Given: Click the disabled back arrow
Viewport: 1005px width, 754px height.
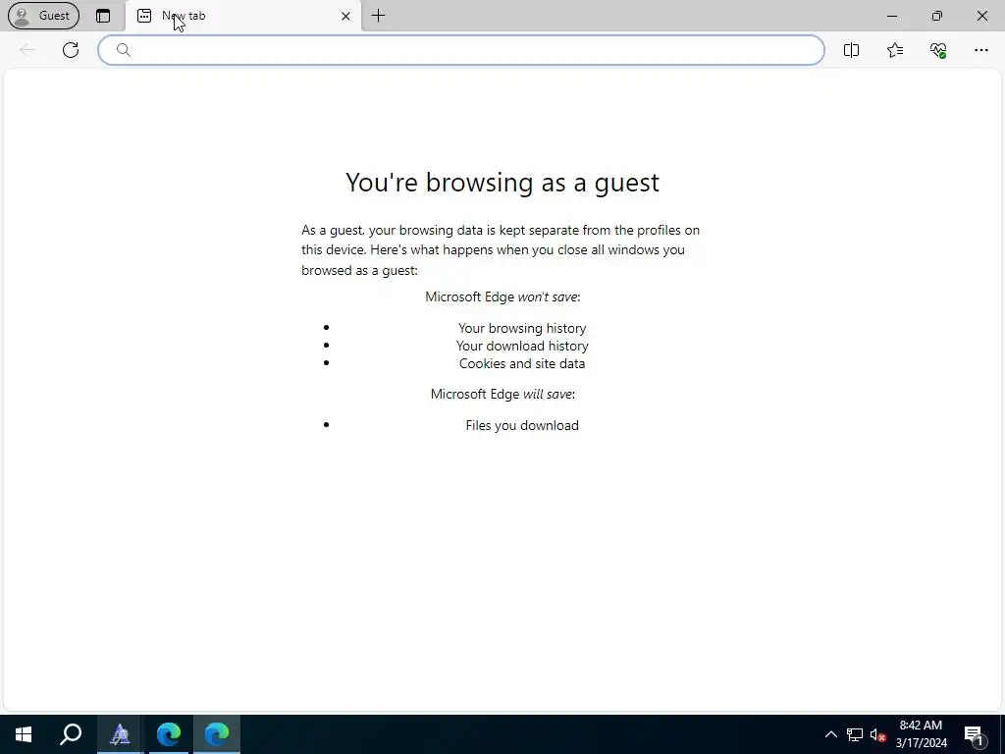Looking at the screenshot, I should pyautogui.click(x=26, y=50).
